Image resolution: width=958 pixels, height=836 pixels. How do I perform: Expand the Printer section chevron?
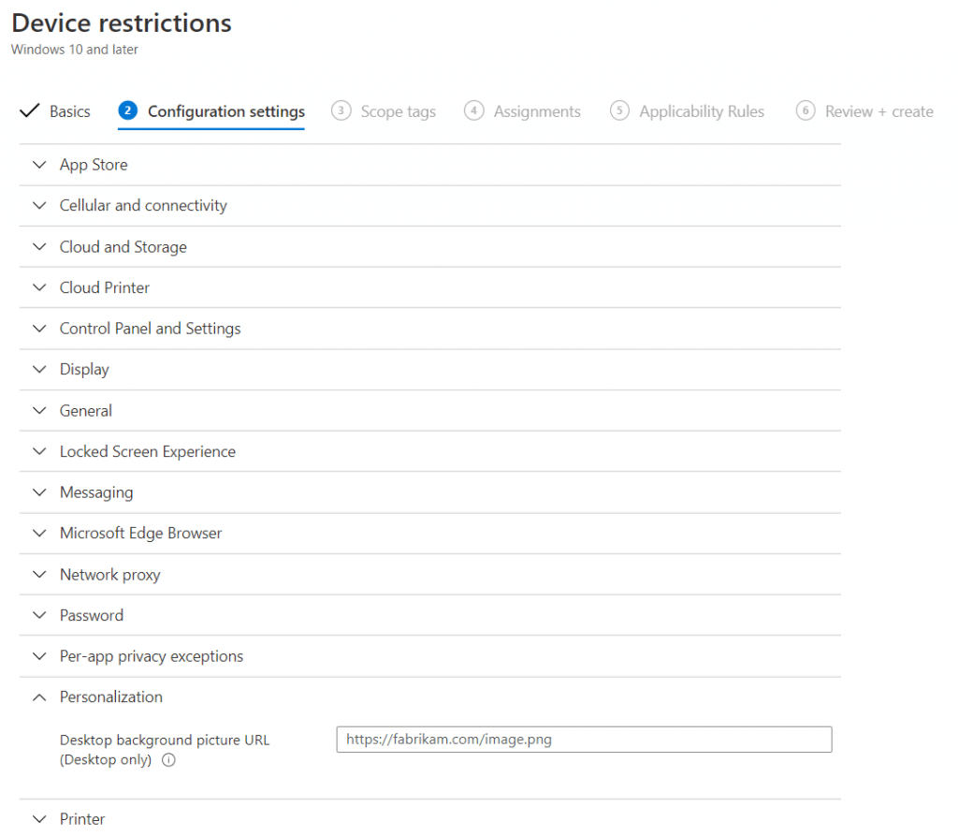click(39, 819)
